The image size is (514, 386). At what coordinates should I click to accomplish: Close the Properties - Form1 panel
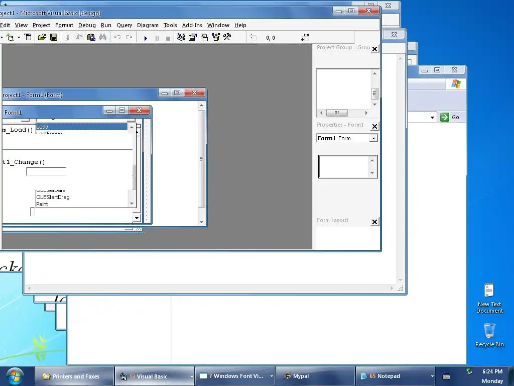pyautogui.click(x=374, y=126)
